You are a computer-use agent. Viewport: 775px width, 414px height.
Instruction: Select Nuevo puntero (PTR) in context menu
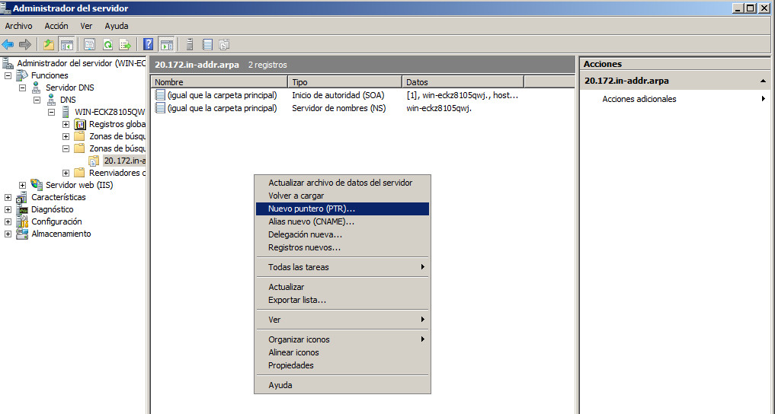coord(312,209)
